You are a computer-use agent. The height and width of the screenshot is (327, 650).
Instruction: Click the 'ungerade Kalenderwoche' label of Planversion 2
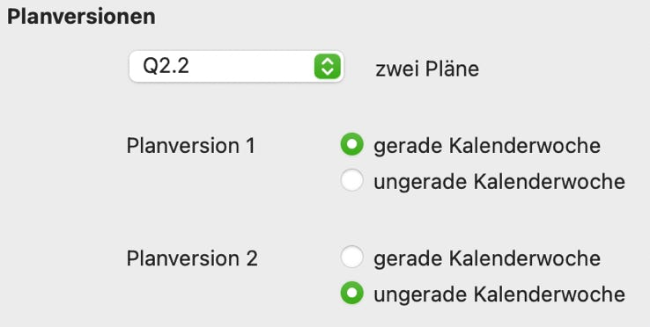(499, 294)
